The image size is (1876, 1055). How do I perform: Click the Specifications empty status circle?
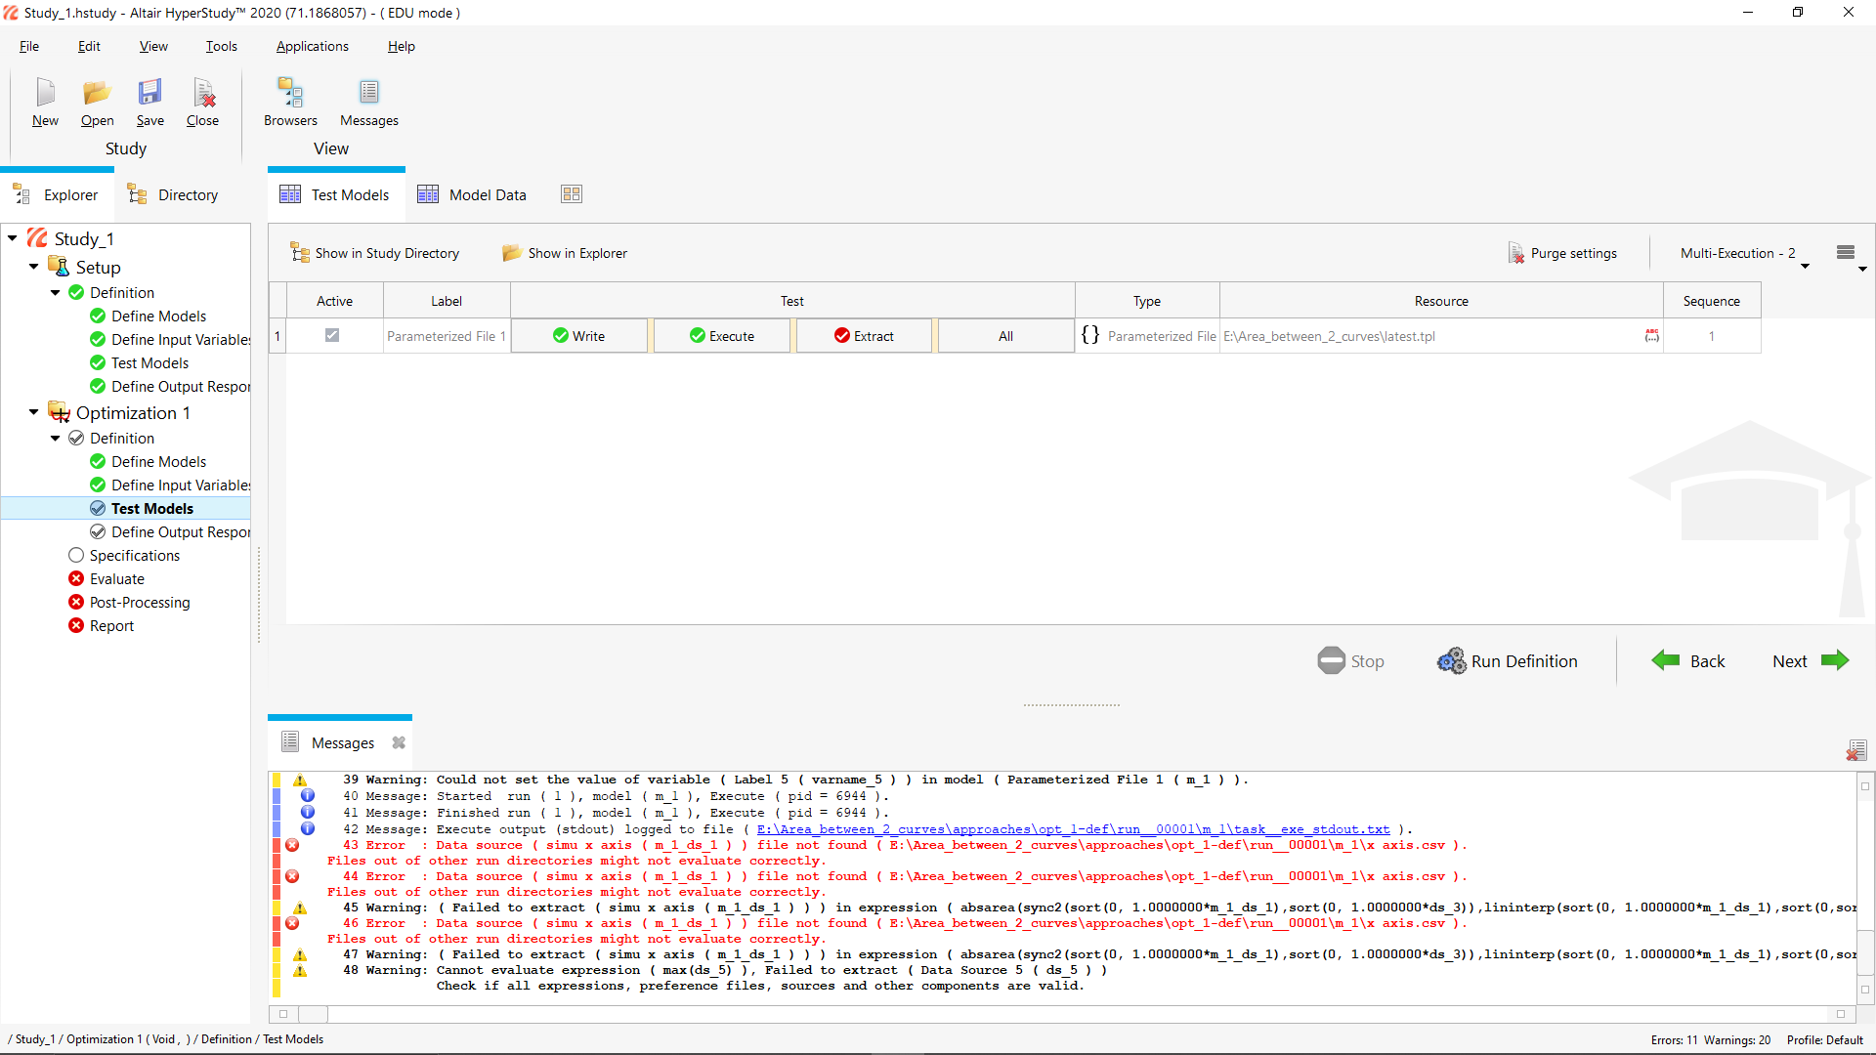[76, 555]
